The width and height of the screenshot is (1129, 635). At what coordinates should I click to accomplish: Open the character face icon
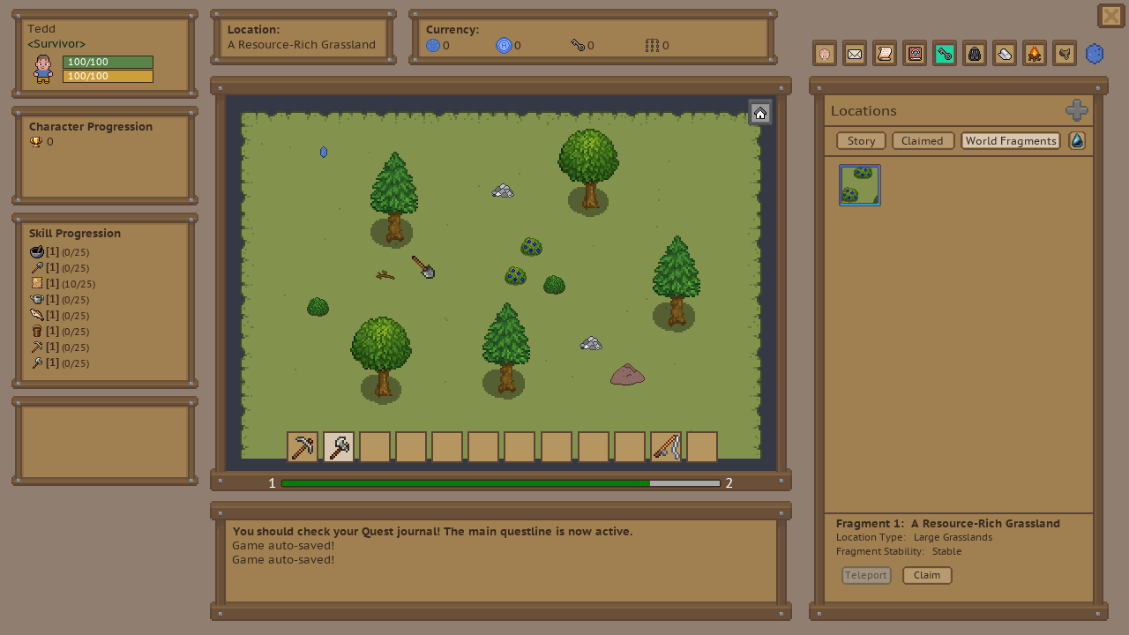tap(825, 54)
